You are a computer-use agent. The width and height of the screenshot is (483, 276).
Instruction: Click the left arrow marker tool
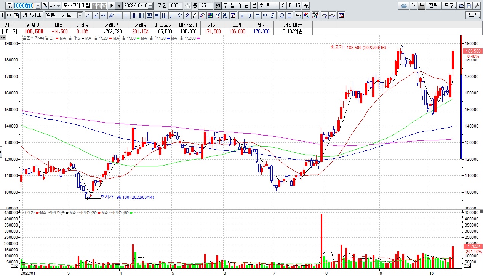[x=257, y=15]
